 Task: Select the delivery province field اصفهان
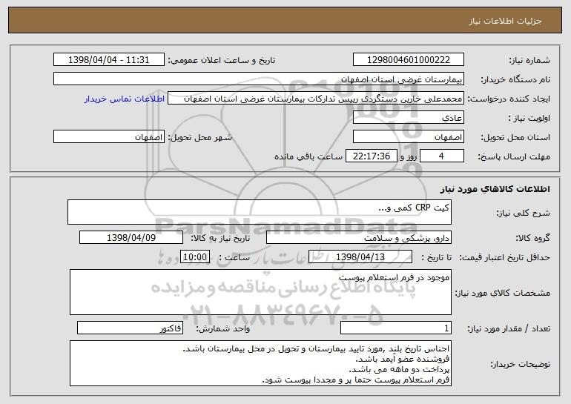point(408,137)
